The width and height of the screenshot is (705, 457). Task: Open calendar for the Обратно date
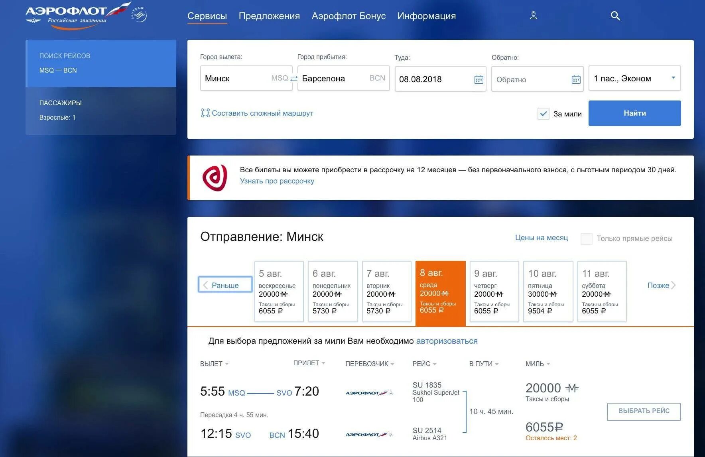point(576,79)
